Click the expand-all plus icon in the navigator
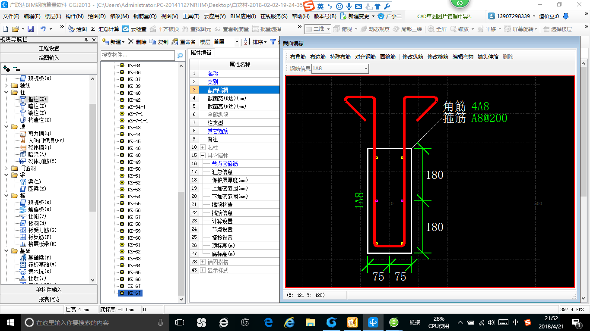This screenshot has width=590, height=331. (6, 69)
